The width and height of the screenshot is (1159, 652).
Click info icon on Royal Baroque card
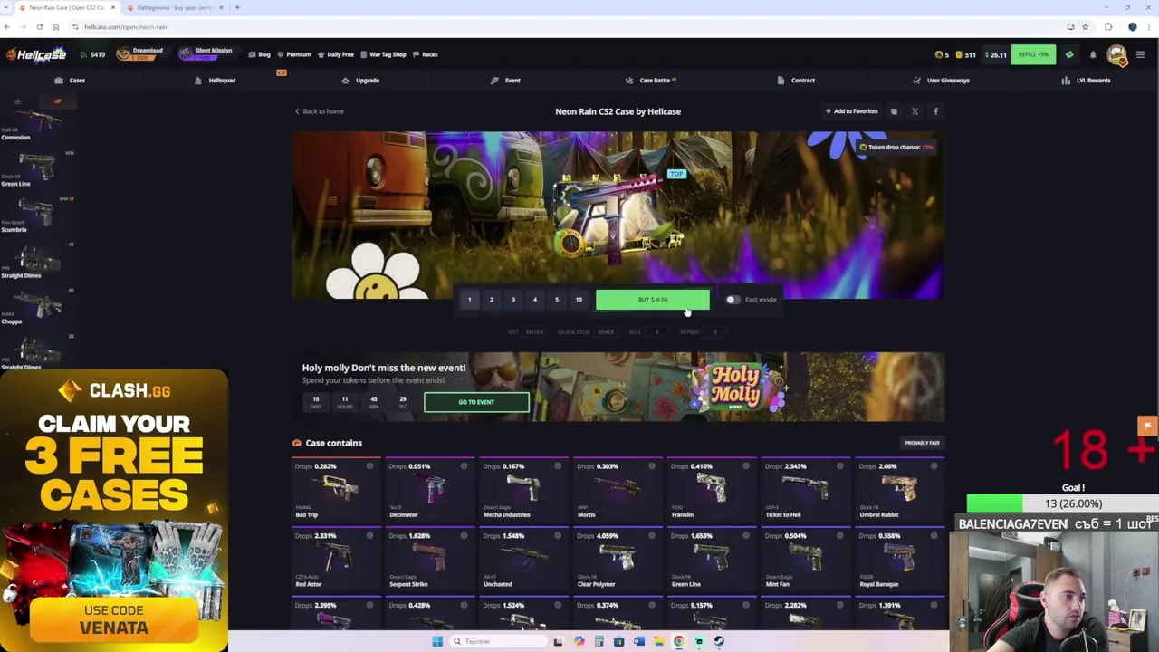934,536
